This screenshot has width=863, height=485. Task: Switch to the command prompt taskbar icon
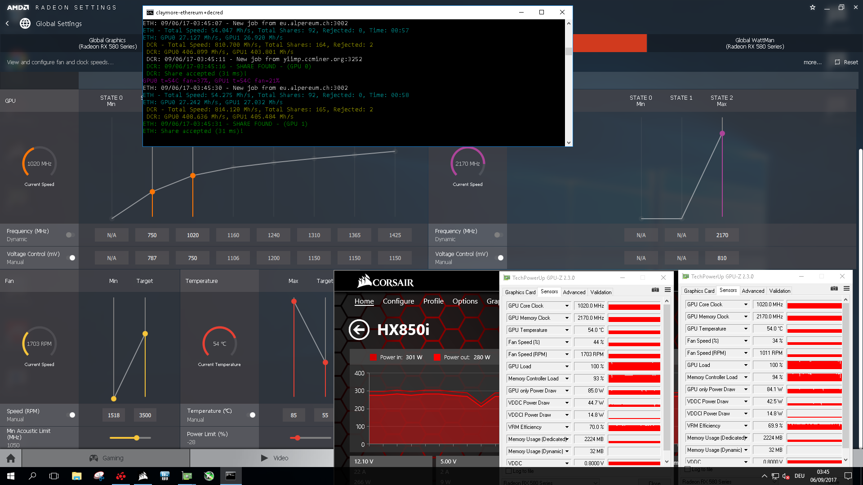coord(231,476)
